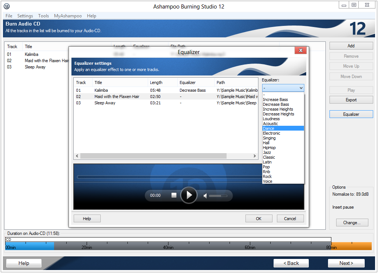The image size is (378, 273).
Task: Click the Add button in main window
Action: pyautogui.click(x=351, y=46)
